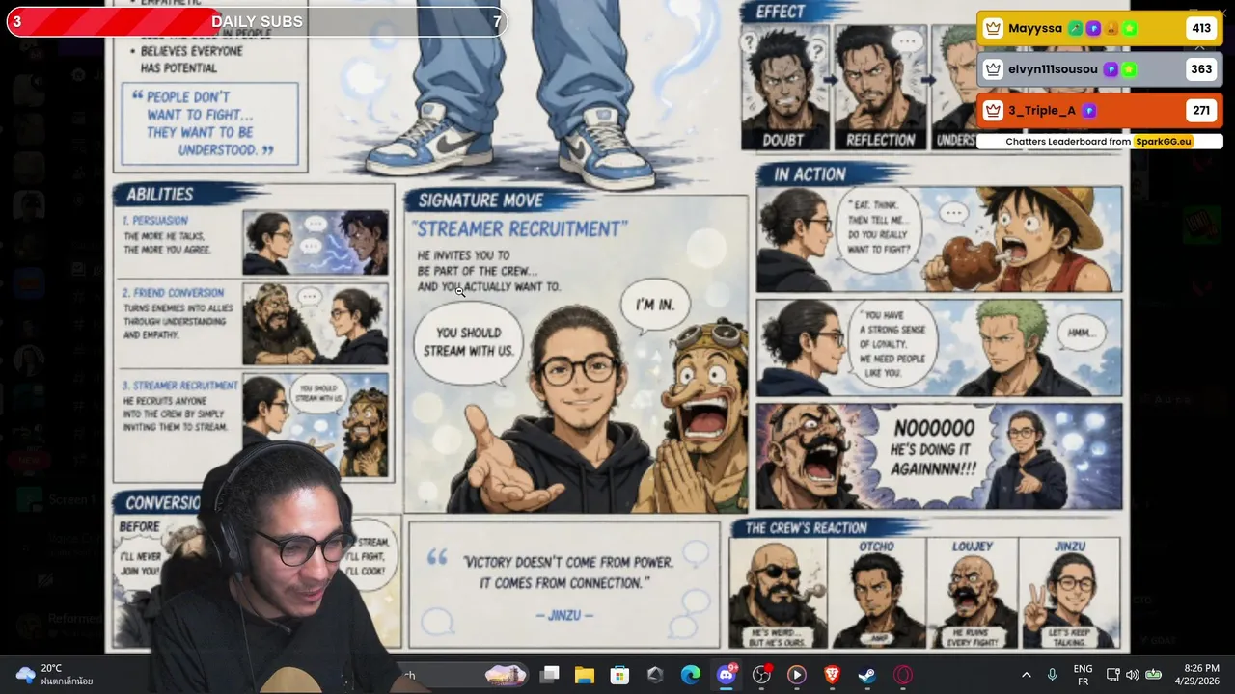Click the crown icon beside 3_Triple_A
1235x694 pixels.
click(993, 110)
